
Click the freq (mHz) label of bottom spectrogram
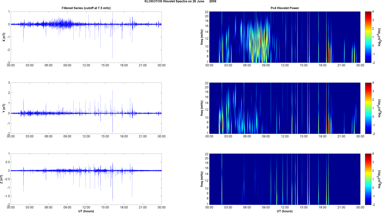point(202,179)
